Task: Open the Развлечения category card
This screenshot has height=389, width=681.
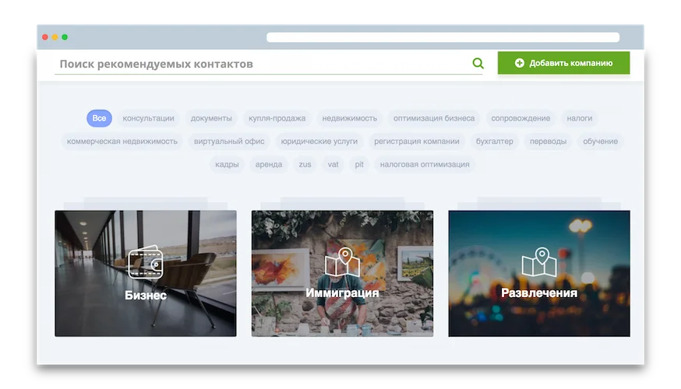Action: (x=539, y=273)
